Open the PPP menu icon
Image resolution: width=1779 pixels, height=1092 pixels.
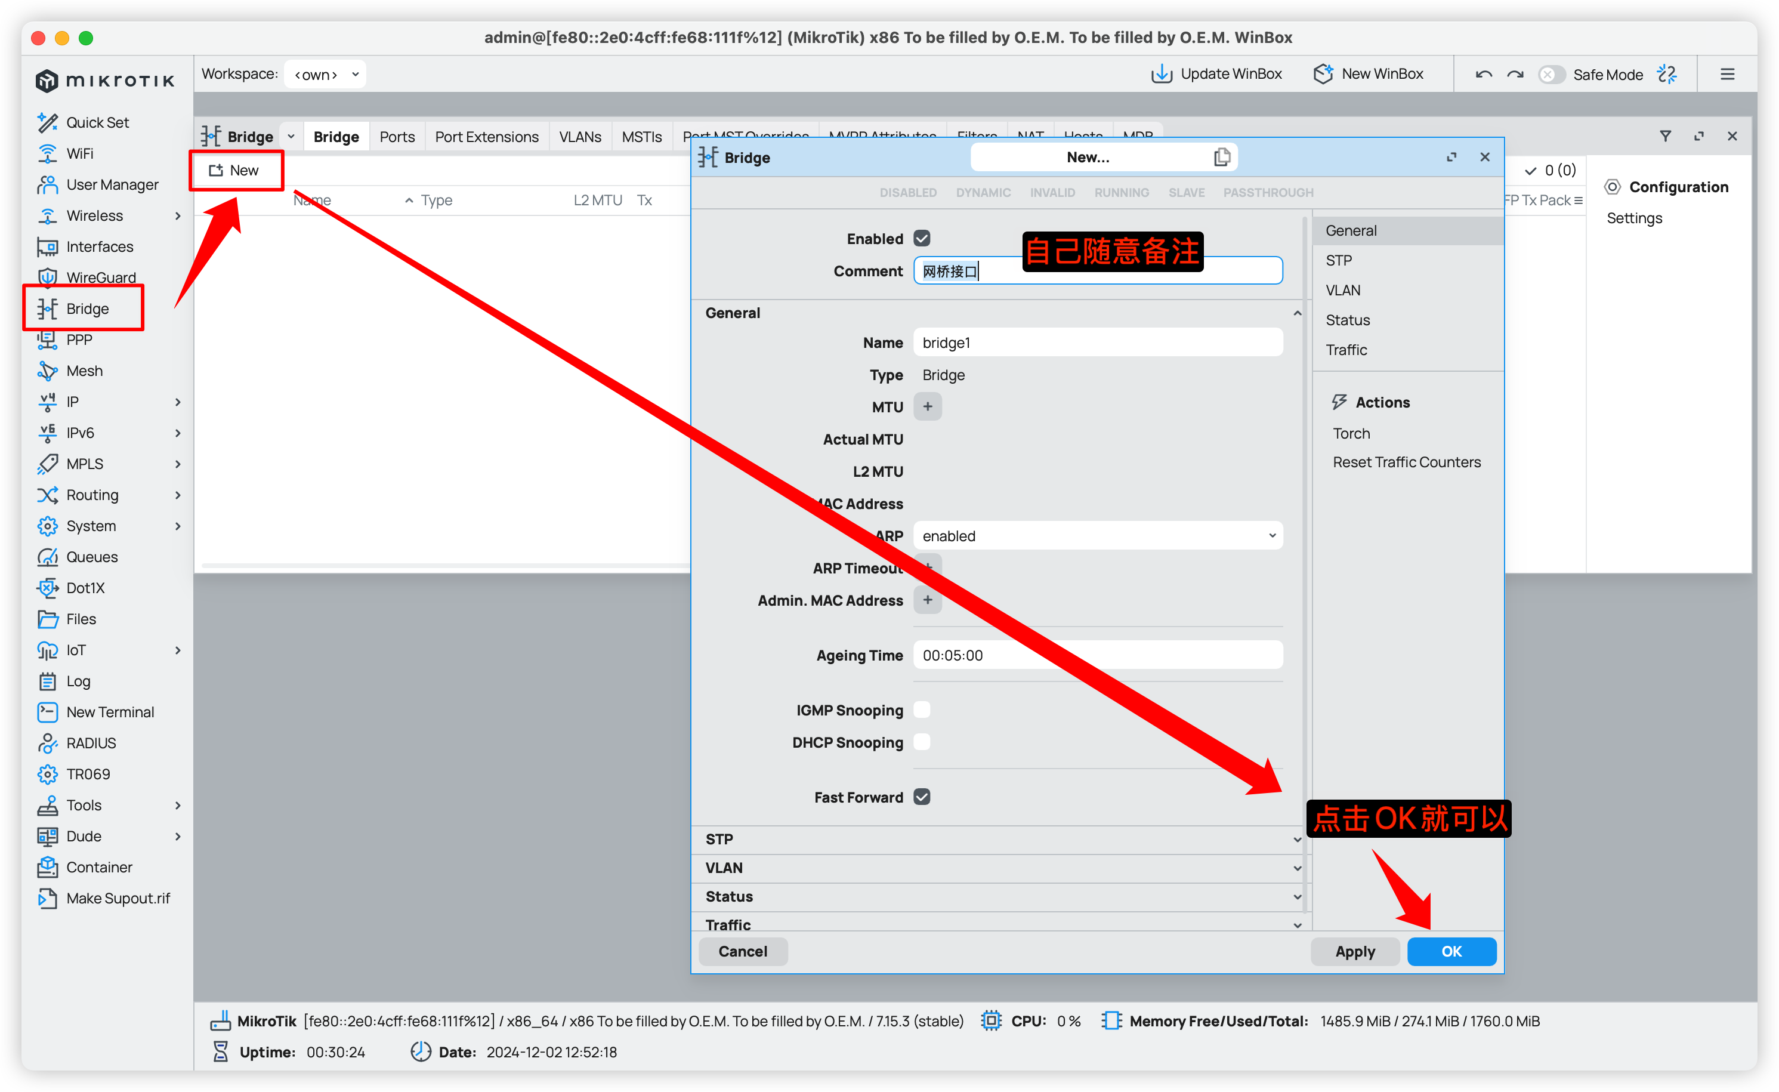pos(48,340)
